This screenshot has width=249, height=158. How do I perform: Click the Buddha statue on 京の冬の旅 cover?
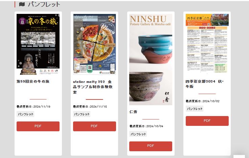click(x=28, y=64)
